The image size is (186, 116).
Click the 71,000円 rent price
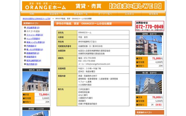(158, 58)
